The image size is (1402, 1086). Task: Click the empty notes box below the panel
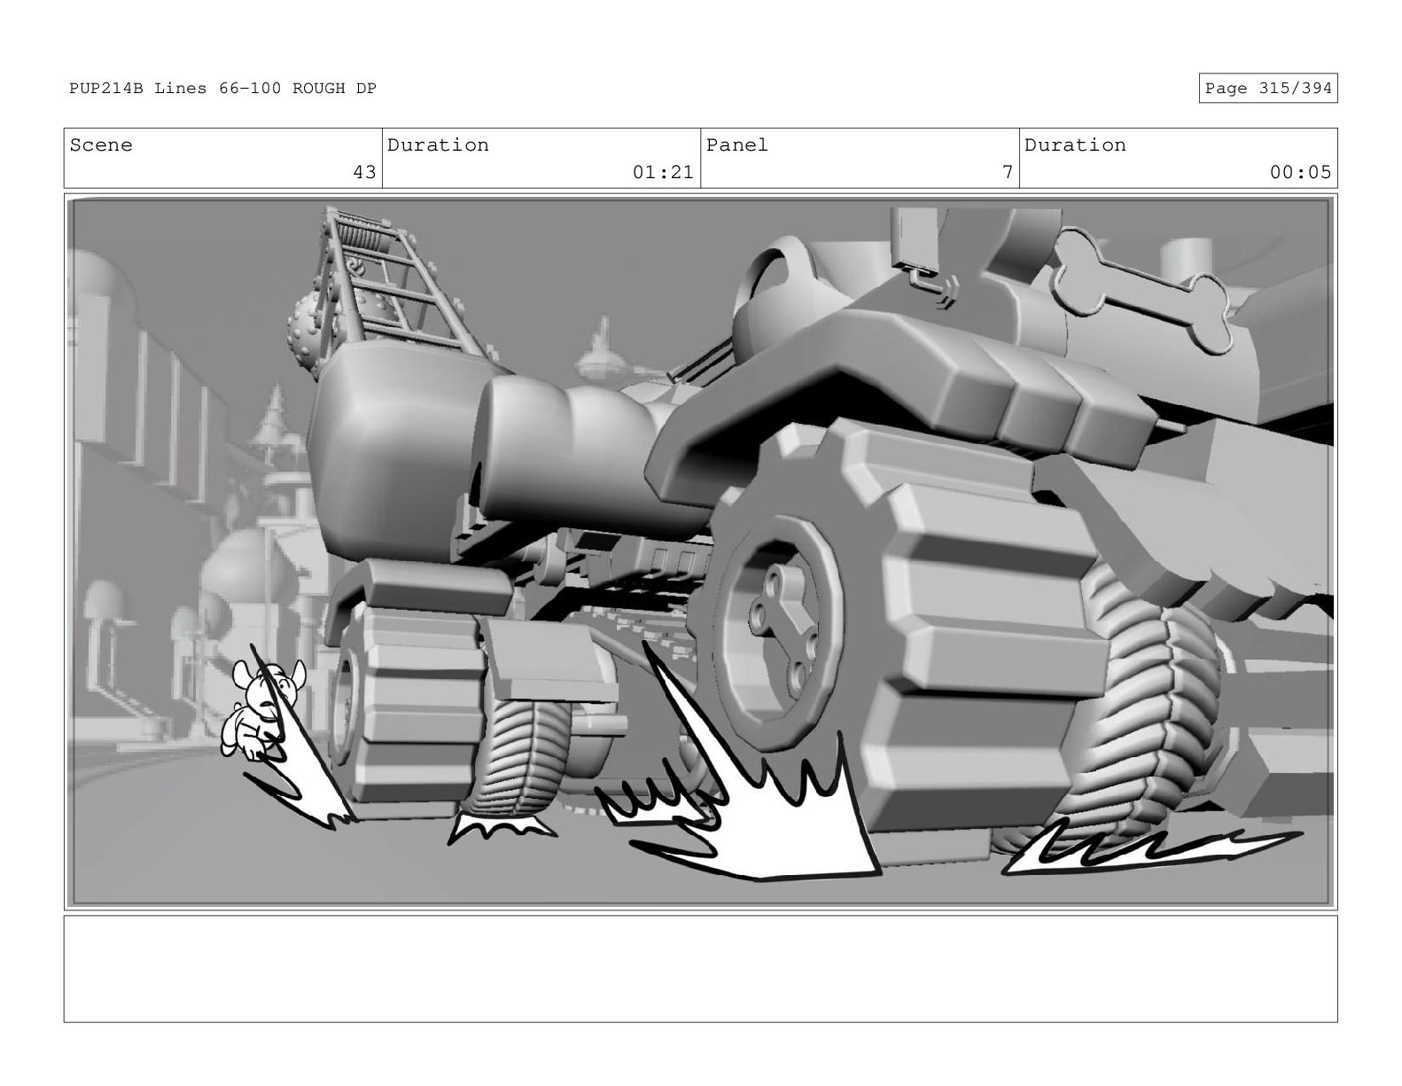(x=701, y=969)
